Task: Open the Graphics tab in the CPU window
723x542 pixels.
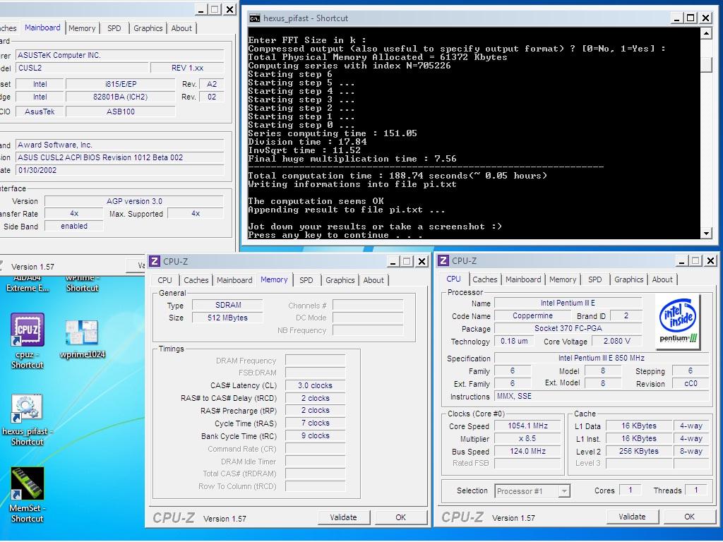Action: (628, 279)
